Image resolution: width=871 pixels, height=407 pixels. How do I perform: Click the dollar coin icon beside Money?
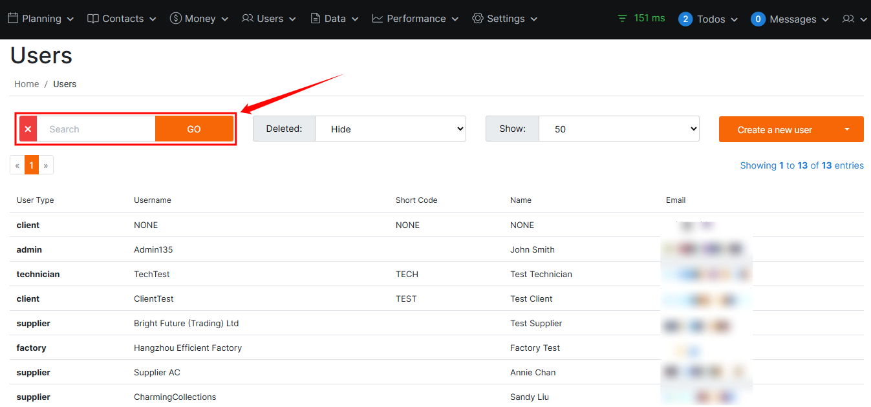[175, 19]
